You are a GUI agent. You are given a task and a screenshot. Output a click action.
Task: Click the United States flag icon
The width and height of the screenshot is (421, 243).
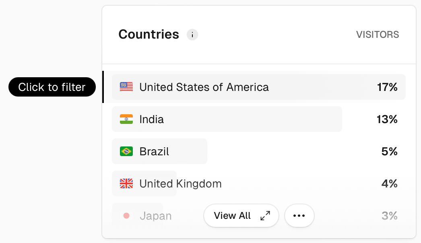(x=126, y=87)
